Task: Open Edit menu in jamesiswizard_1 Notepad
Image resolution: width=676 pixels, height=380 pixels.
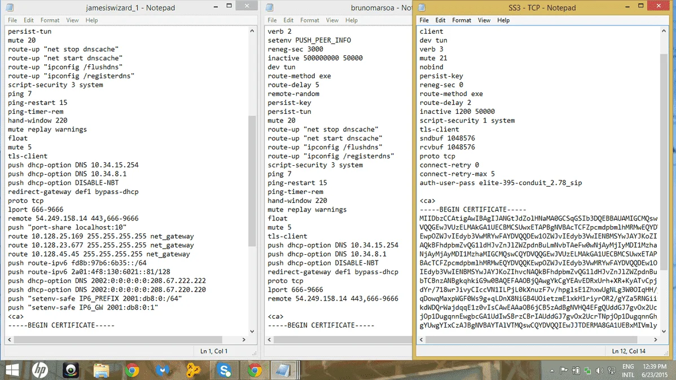Action: [x=28, y=20]
